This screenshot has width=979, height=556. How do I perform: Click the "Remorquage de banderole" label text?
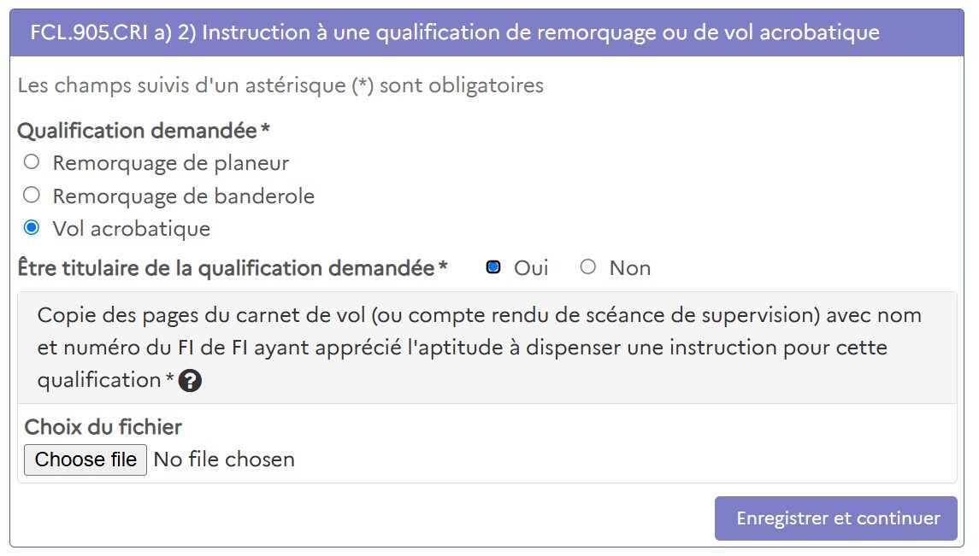pos(183,196)
